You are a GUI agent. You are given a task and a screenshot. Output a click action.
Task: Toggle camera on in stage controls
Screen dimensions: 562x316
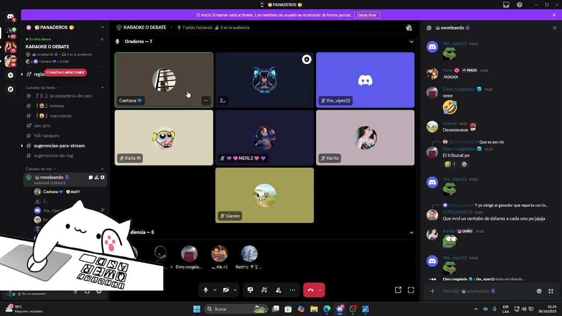coord(226,290)
